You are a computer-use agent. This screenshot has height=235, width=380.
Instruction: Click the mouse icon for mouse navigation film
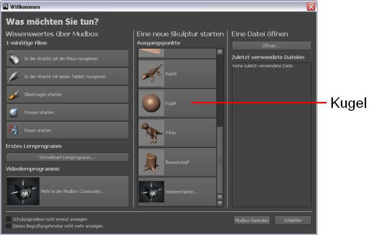pyautogui.click(x=14, y=59)
